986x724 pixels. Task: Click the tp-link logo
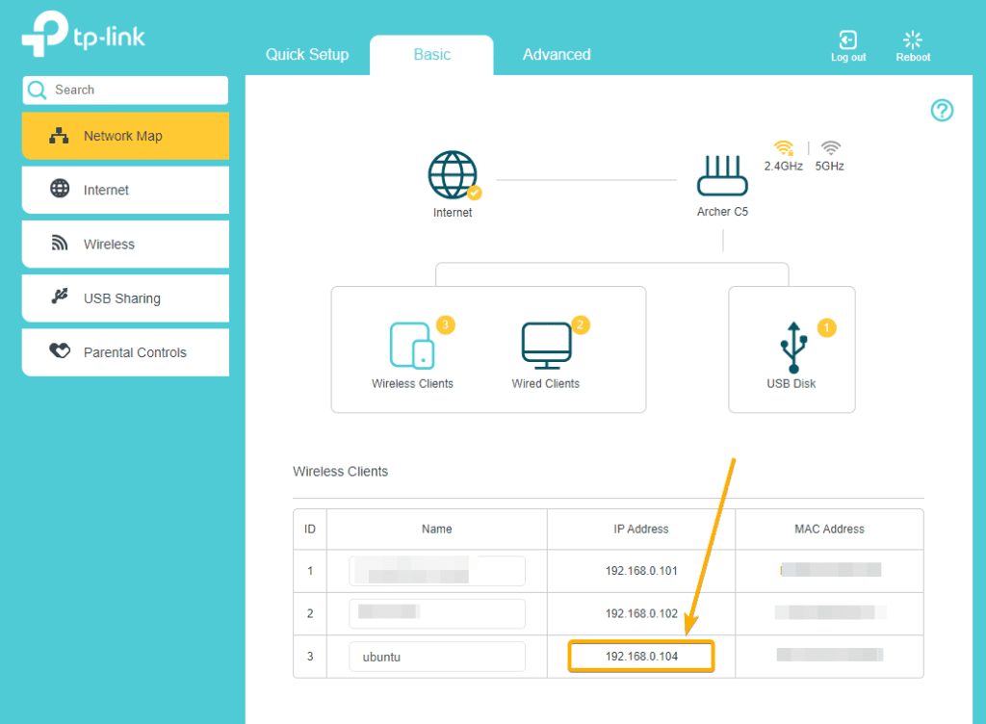pyautogui.click(x=83, y=34)
